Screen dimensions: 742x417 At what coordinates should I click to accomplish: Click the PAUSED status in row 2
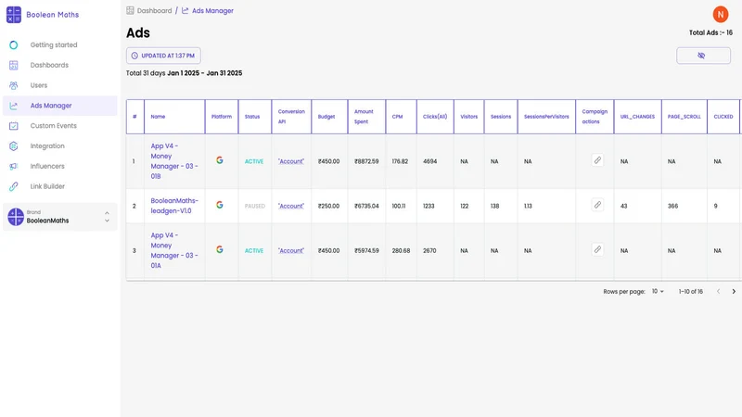tap(254, 206)
